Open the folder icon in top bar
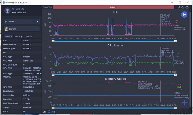Viewport: 193px width, 115px height. (x=183, y=7)
